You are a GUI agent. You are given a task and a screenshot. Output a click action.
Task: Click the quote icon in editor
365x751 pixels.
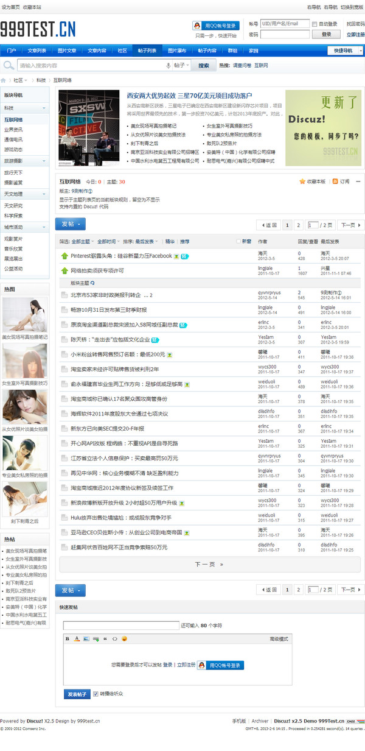click(105, 638)
